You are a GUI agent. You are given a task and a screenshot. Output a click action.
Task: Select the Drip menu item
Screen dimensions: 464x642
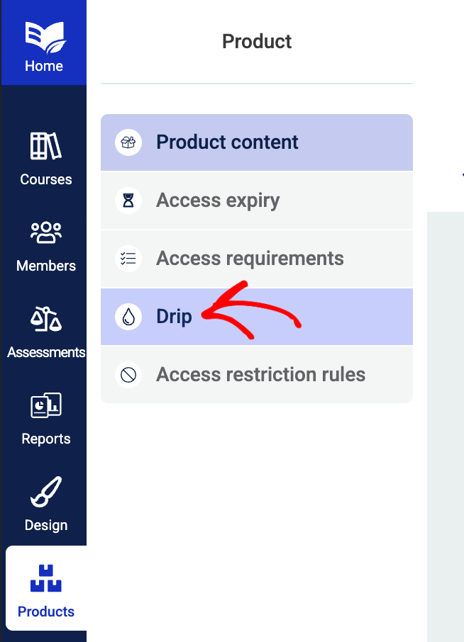[x=257, y=317]
